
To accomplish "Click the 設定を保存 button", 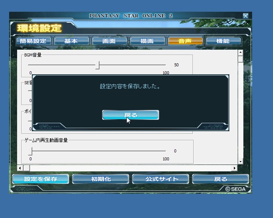I will tap(41, 179).
